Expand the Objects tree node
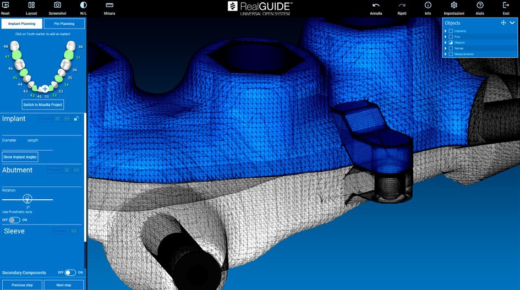The image size is (520, 290). pos(446,42)
